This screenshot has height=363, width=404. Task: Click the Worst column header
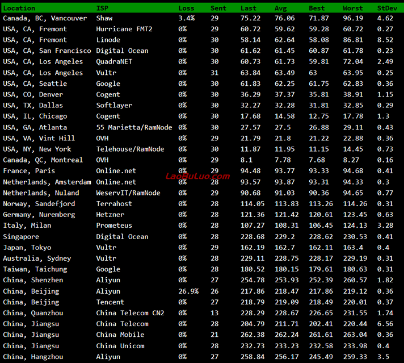click(353, 9)
